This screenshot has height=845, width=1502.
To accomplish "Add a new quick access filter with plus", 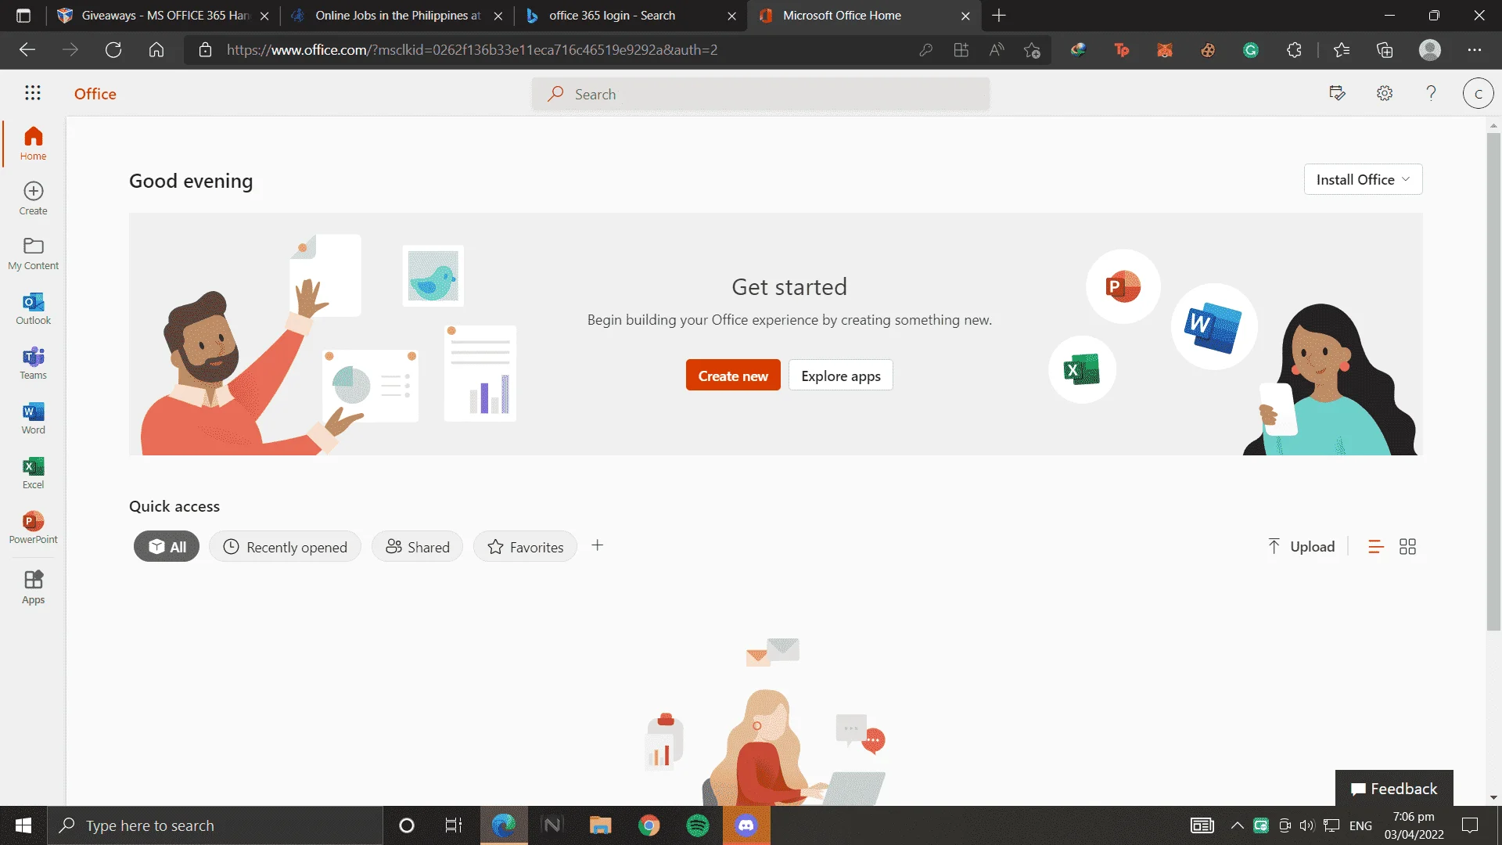I will [597, 545].
